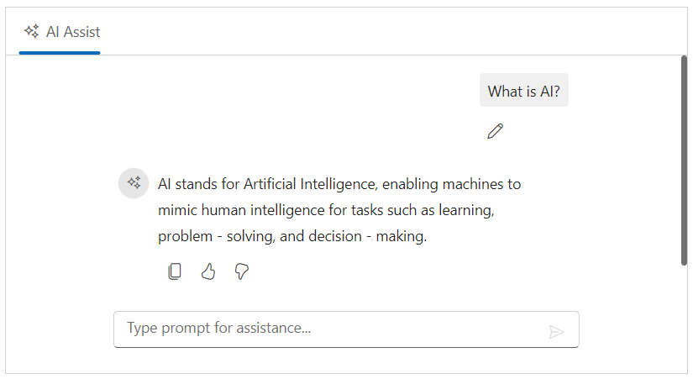Click the "What is AI?" prompt bubble
This screenshot has height=379, width=693.
523,91
